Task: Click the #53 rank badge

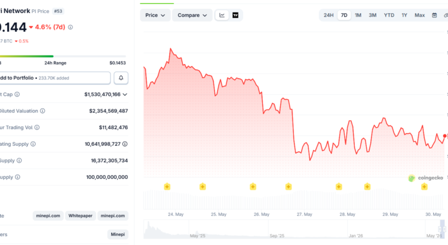Action: 58,11
